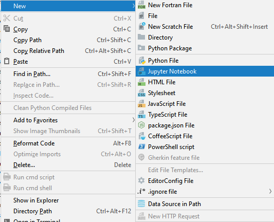
Task: Click Optimize Imports menu entry
Action: pyautogui.click(x=68, y=154)
